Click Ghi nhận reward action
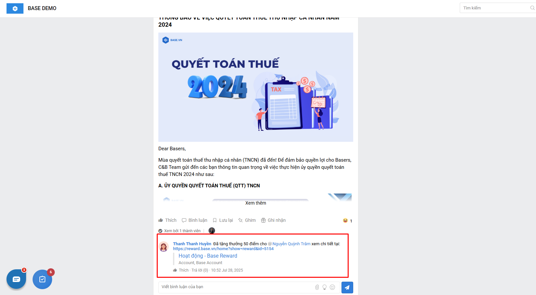Viewport: 536px width, 295px height. 273,220
